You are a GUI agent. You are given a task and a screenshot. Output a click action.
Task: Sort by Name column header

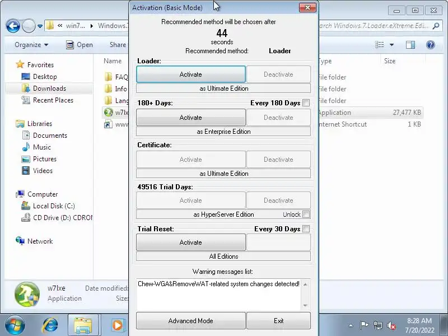(113, 61)
